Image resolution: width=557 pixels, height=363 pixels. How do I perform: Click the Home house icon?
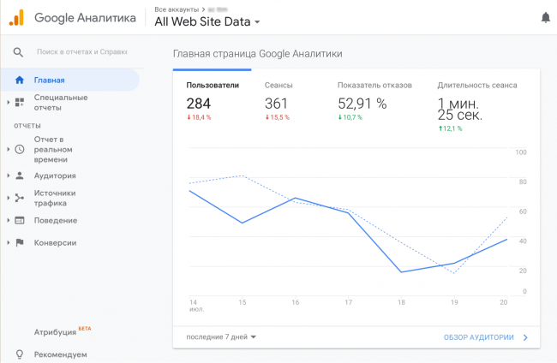(x=19, y=80)
